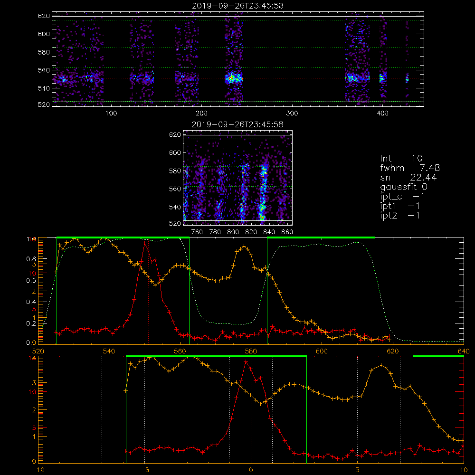The image size is (475, 475).
Task: Click the 'ipt_c -1' parameter line
Action: 402,196
